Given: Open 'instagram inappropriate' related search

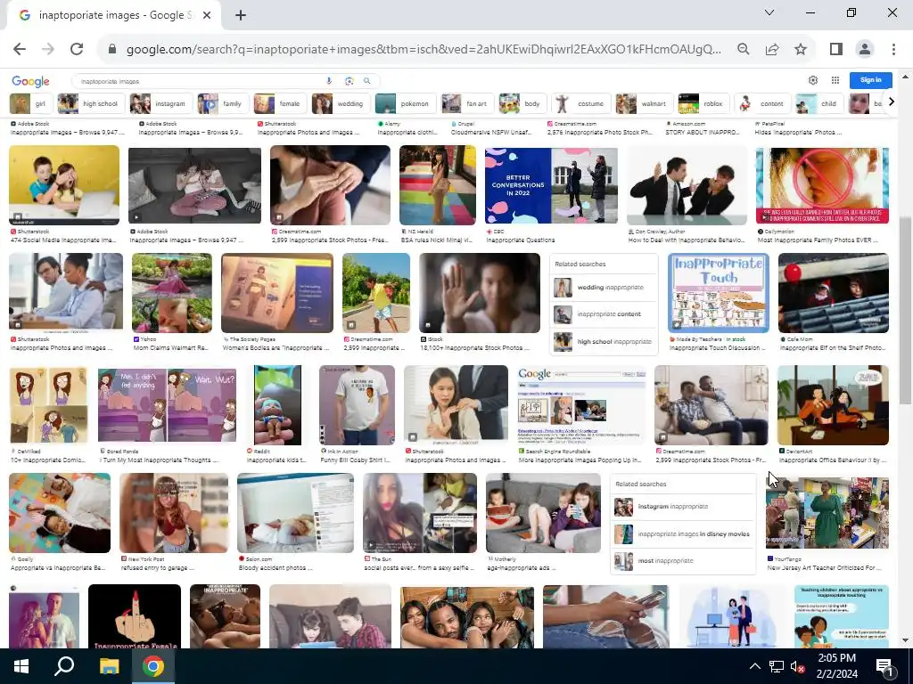Looking at the screenshot, I should (682, 507).
